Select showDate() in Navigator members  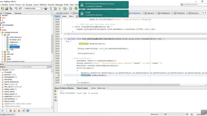pos(8,80)
